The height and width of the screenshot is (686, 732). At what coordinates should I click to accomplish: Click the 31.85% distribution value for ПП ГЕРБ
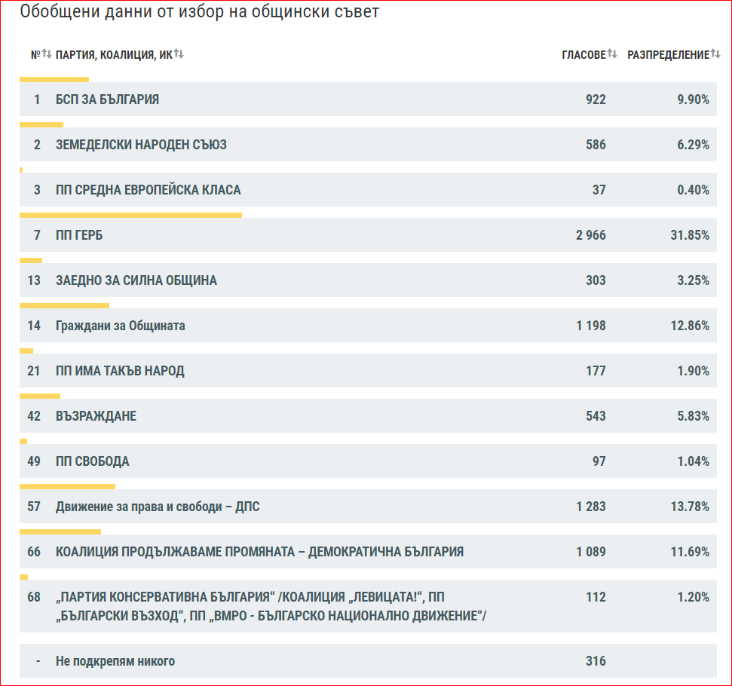pyautogui.click(x=688, y=235)
